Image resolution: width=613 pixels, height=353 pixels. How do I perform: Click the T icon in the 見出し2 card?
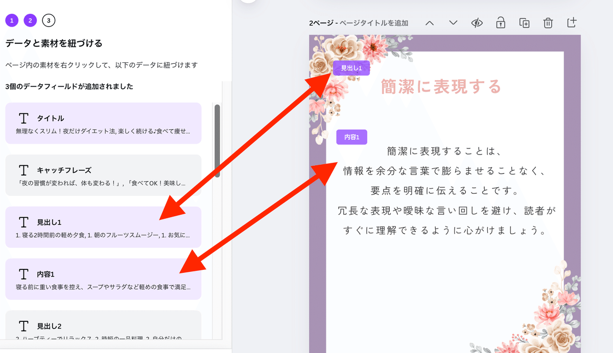click(23, 326)
